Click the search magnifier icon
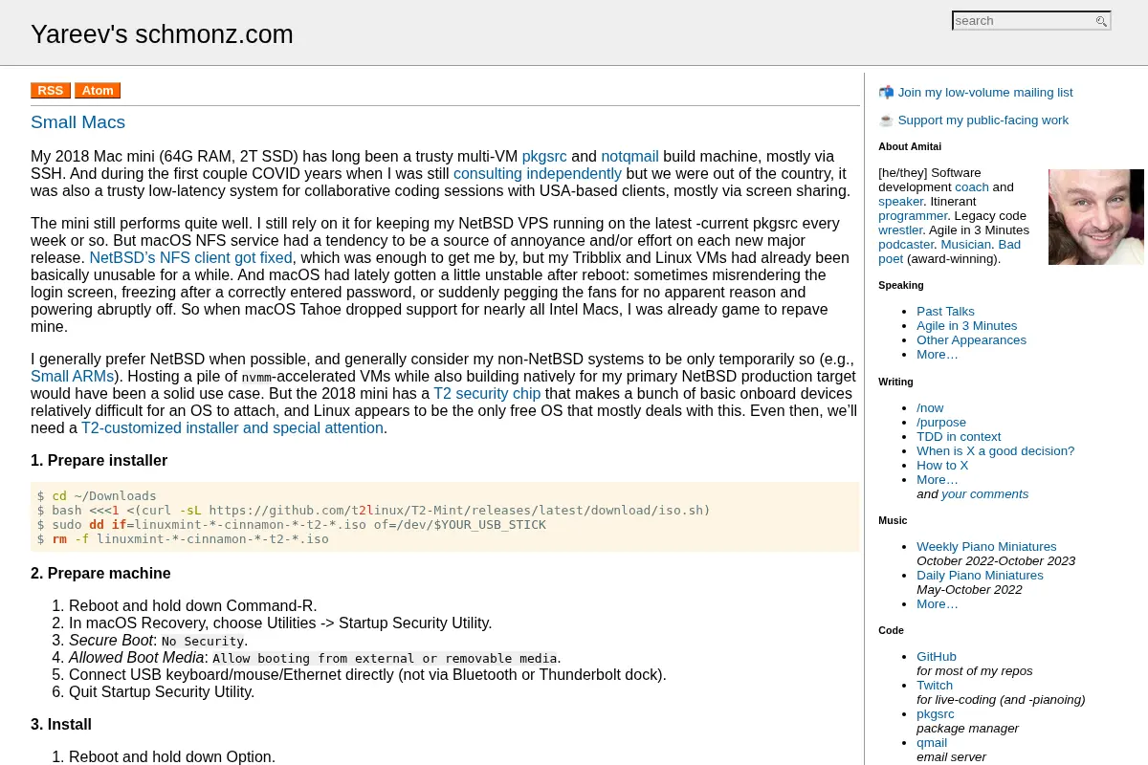 pyautogui.click(x=1101, y=21)
